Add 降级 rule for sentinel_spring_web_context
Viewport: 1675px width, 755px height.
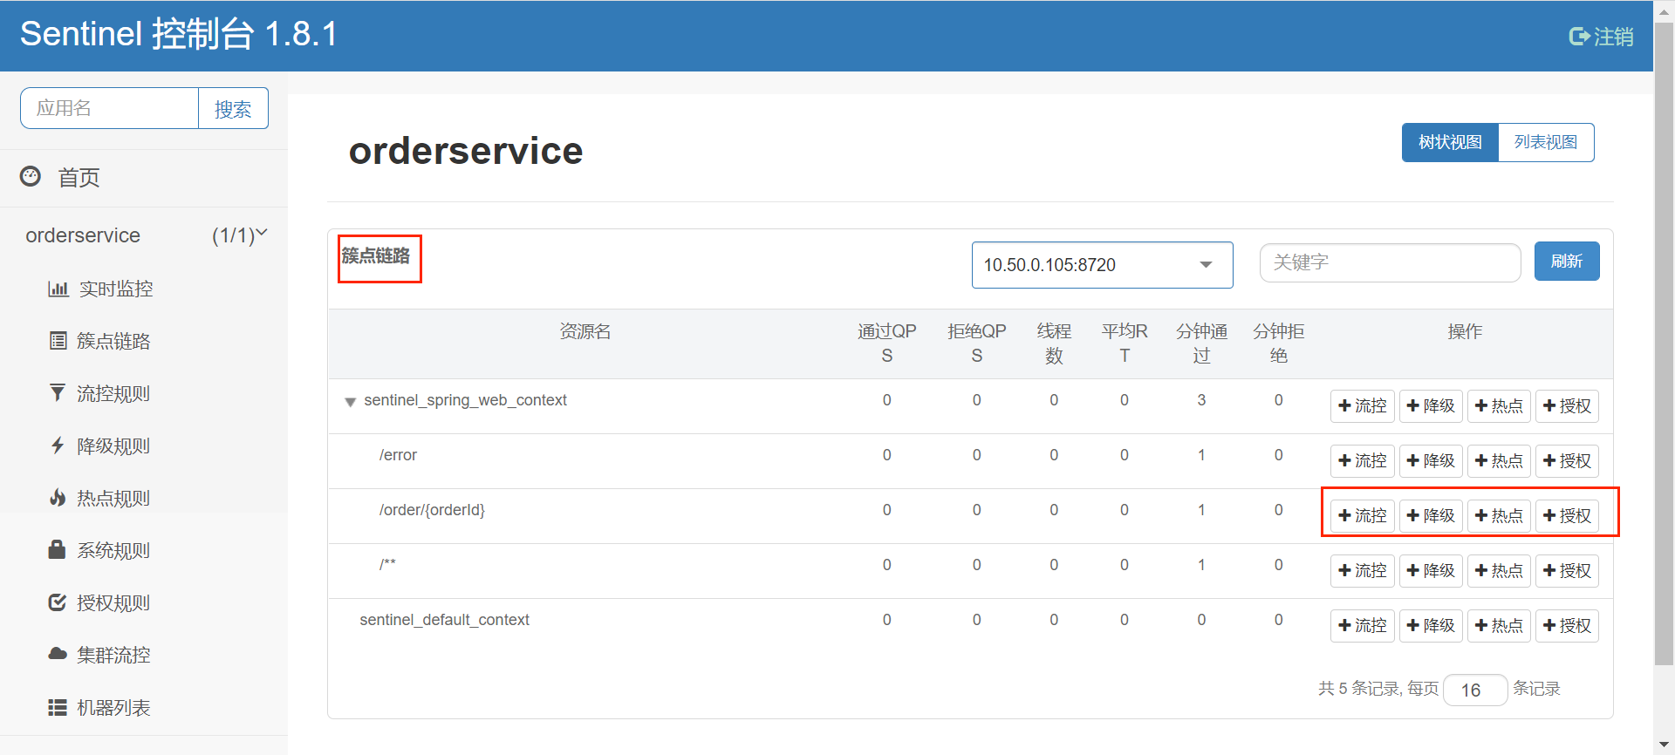1431,406
